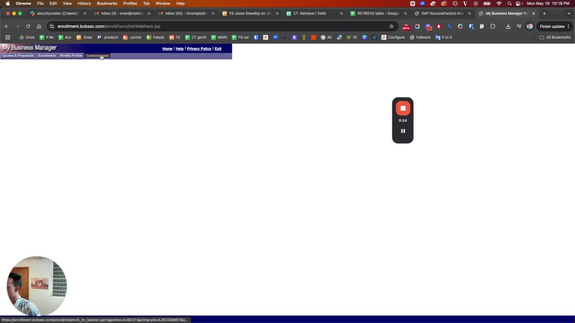Open the Profiles menu
The height and width of the screenshot is (323, 575).
tap(130, 3)
